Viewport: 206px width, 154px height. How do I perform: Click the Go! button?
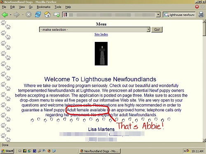click(x=157, y=30)
